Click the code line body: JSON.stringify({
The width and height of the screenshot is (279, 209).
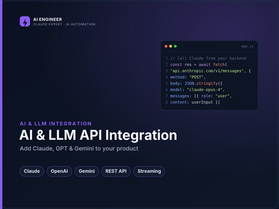196,83
